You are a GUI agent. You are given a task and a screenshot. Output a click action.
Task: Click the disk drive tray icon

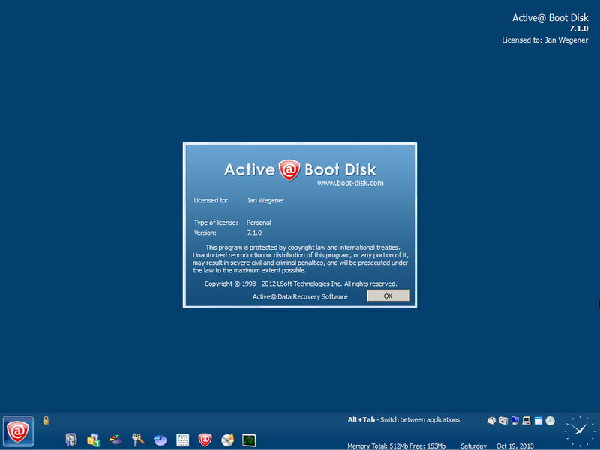491,421
